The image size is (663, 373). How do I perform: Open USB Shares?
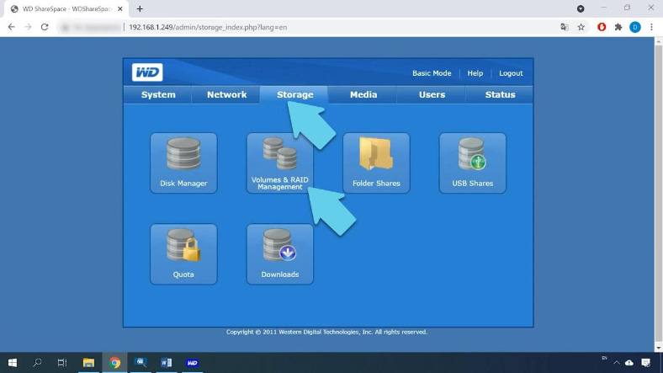(472, 163)
